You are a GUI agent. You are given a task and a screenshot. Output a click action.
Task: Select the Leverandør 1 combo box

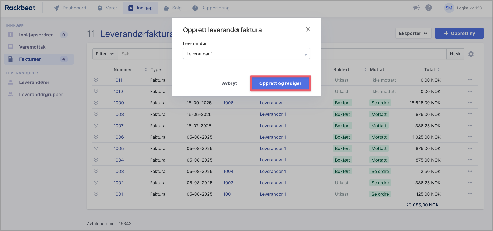pos(242,54)
